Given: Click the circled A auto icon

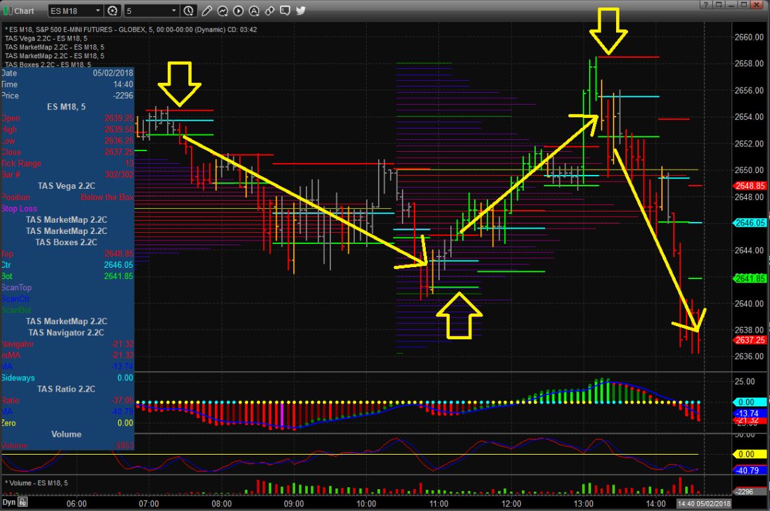Looking at the screenshot, I should tap(254, 11).
